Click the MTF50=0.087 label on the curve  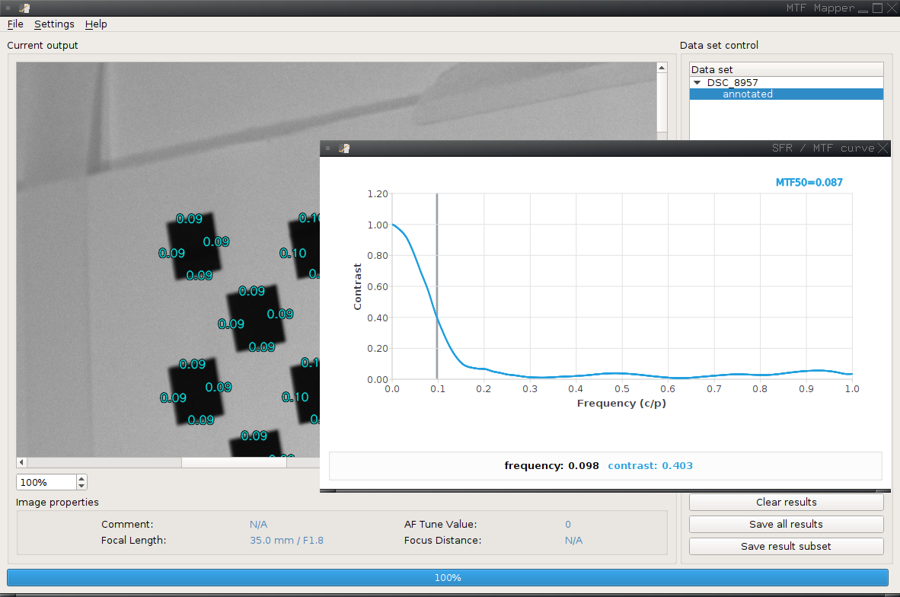click(809, 182)
